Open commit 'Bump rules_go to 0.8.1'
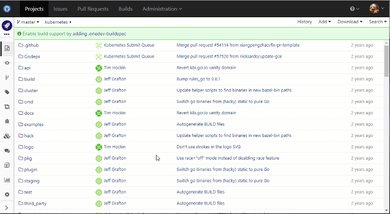Image resolution: width=390 pixels, height=214 pixels. 198,79
